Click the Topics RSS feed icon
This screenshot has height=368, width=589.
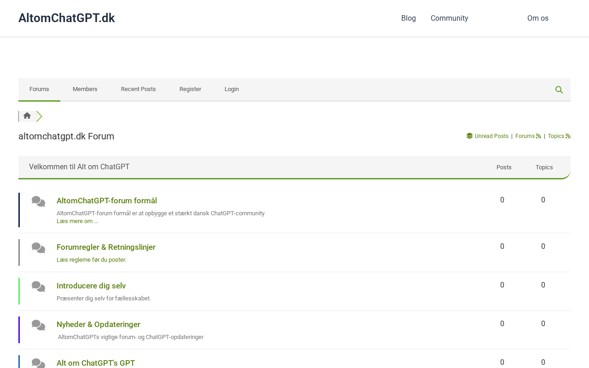pyautogui.click(x=568, y=136)
